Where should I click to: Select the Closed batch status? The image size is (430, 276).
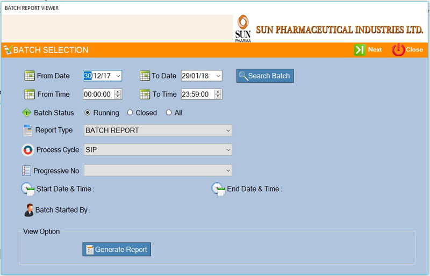[130, 113]
